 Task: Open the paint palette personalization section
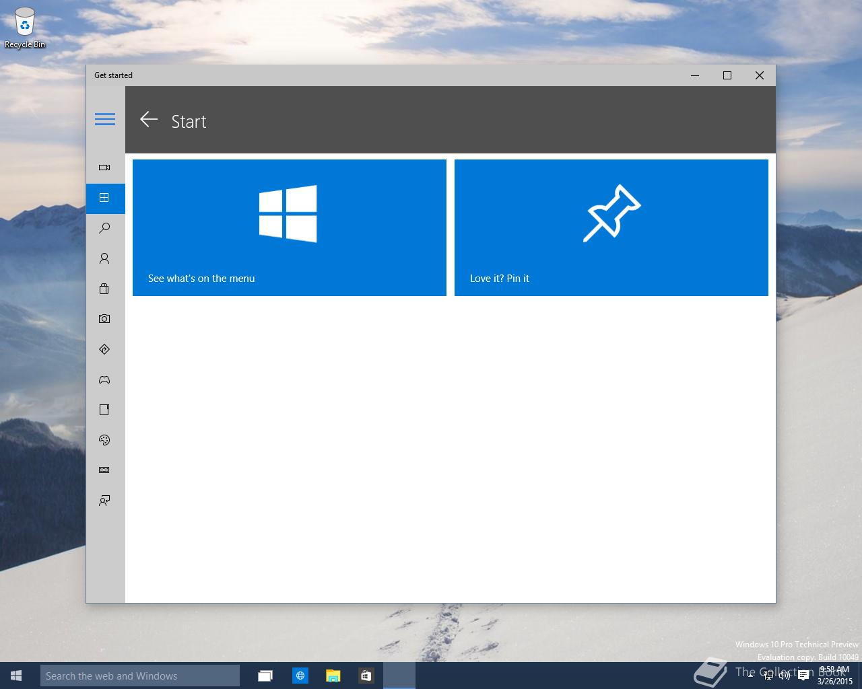(x=104, y=440)
